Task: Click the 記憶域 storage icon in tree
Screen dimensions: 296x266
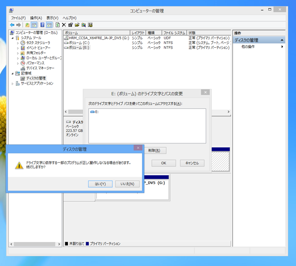Action: tap(18, 73)
